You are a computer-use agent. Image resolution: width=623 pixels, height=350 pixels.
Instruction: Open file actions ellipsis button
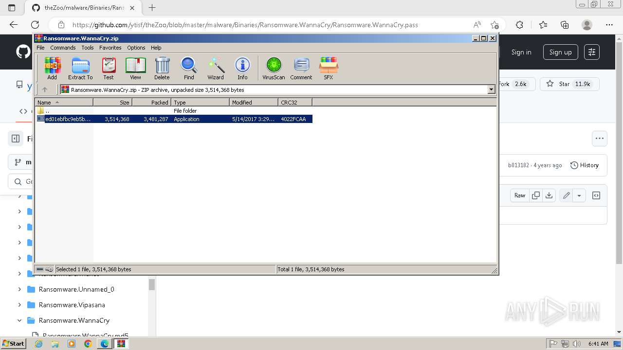600,138
